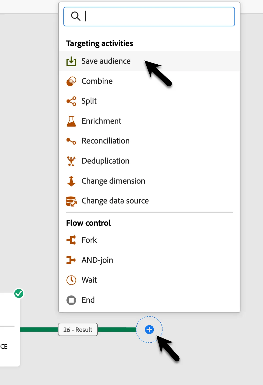
Task: Select the End activity entry
Action: (149, 300)
